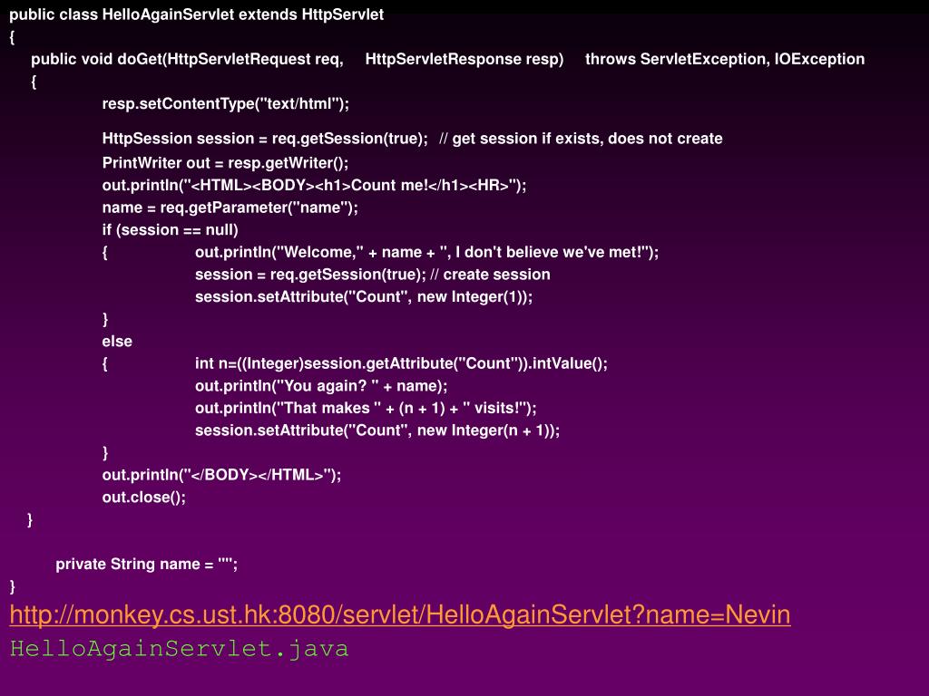Click the '</BODY></HTML>' println line
The height and width of the screenshot is (696, 929).
click(221, 475)
